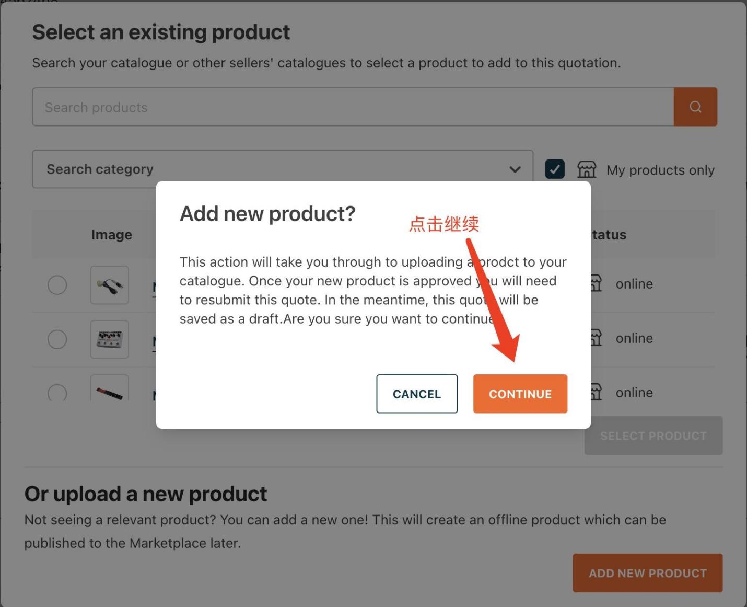Select the second product radio button

coord(57,339)
